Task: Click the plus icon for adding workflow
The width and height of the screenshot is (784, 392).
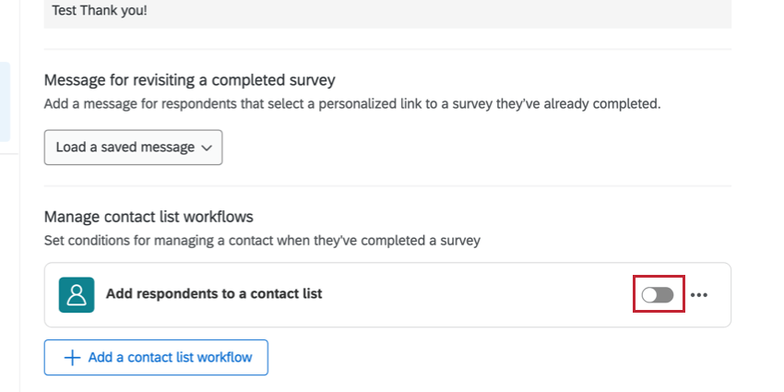Action: coord(70,358)
